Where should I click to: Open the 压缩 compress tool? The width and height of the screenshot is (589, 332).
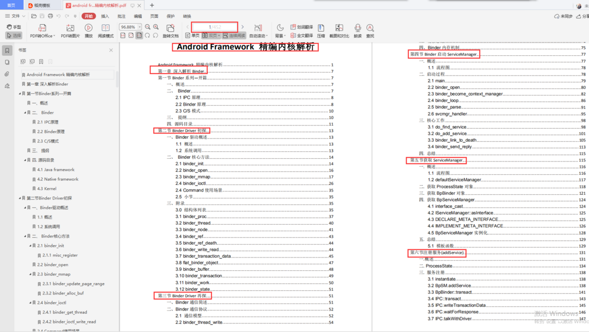tap(321, 31)
